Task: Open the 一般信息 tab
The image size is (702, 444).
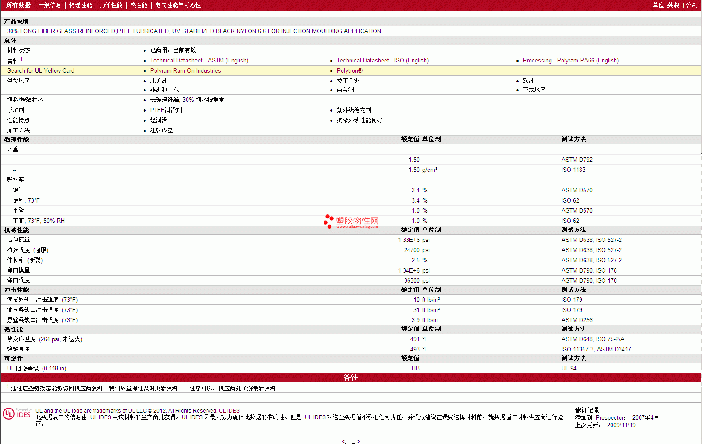Action: pos(50,5)
